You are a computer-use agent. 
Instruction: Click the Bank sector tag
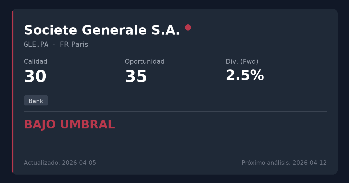click(36, 101)
